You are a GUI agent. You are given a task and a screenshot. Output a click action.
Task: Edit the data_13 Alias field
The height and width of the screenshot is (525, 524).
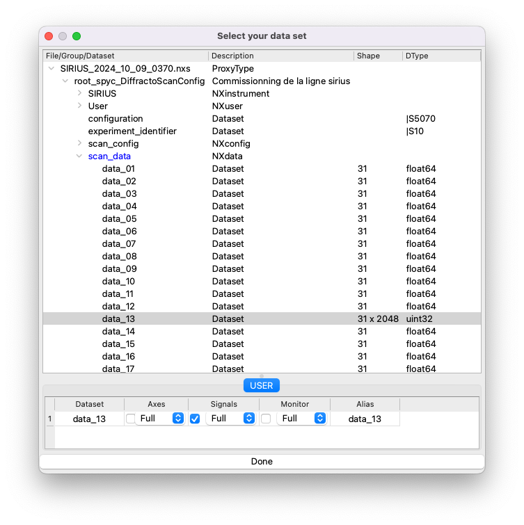[365, 419]
